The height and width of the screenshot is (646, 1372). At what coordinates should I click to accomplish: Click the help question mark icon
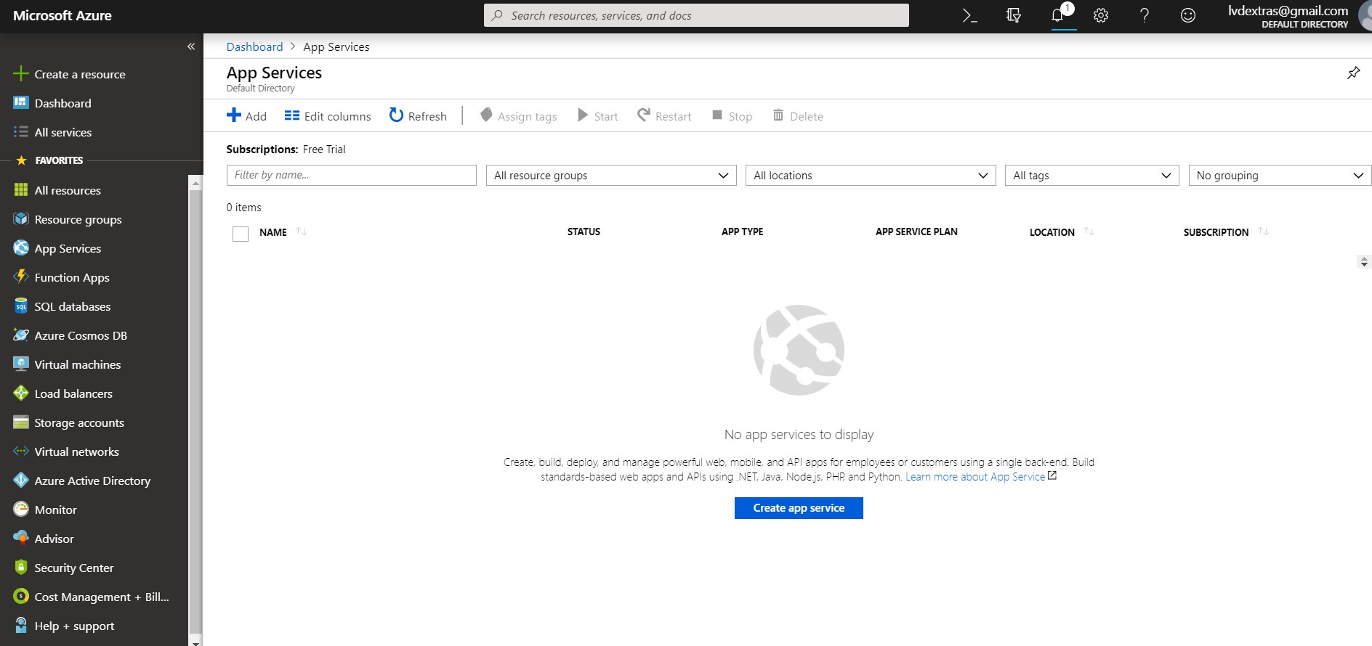[x=1145, y=15]
